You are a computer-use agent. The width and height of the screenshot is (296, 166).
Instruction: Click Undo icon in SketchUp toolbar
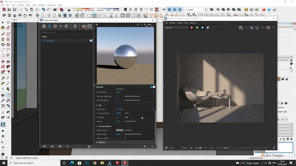coord(43,9)
